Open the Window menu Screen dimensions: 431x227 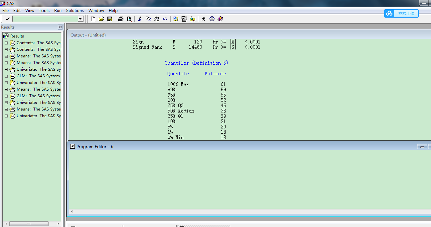(96, 11)
